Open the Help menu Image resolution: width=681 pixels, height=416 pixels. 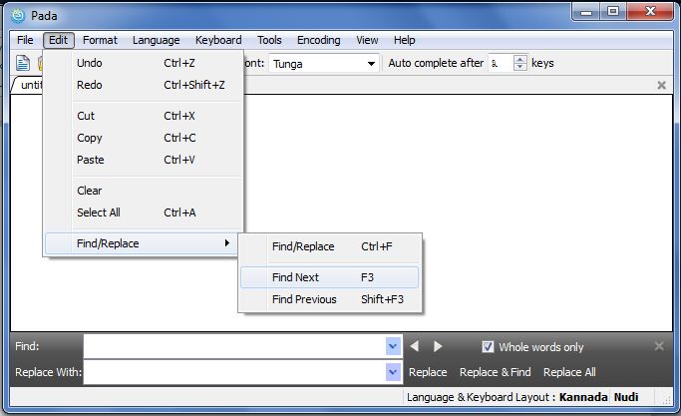[x=405, y=40]
